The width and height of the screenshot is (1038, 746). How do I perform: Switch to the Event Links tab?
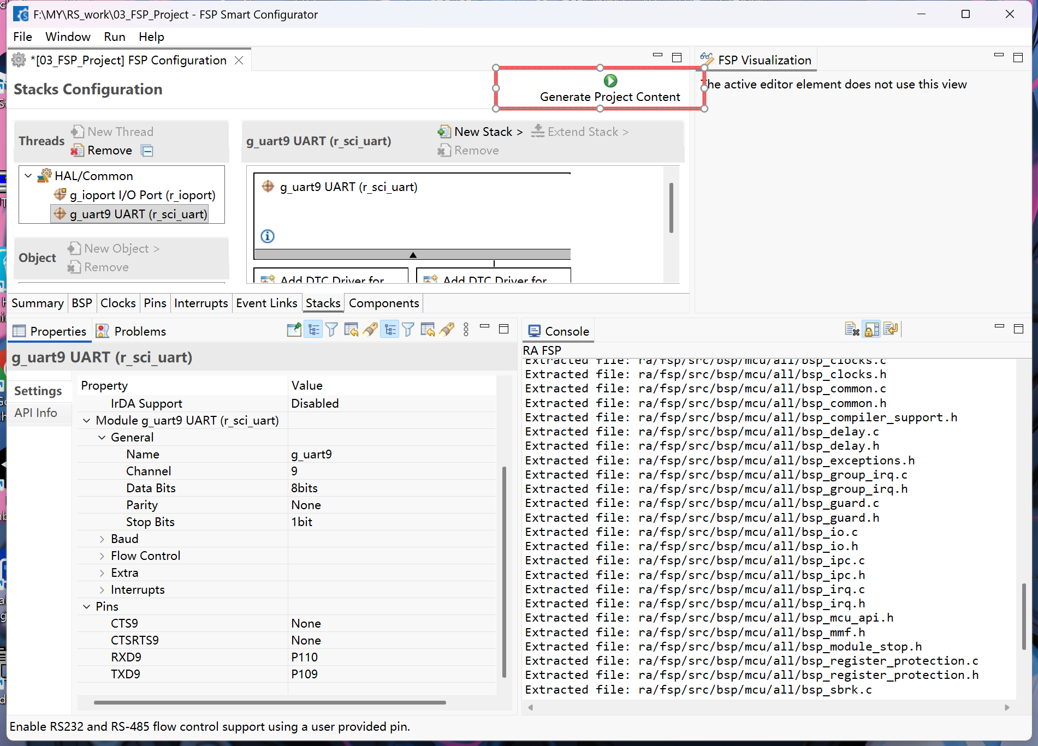click(x=266, y=303)
